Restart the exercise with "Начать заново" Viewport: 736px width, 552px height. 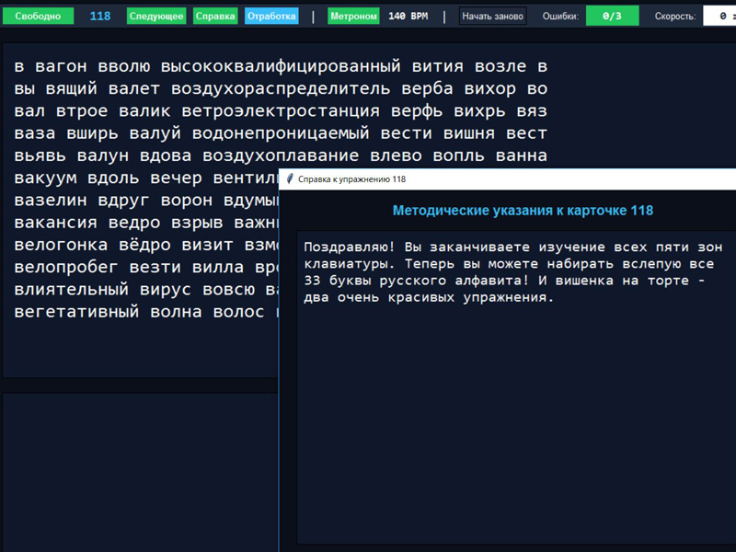pyautogui.click(x=492, y=16)
